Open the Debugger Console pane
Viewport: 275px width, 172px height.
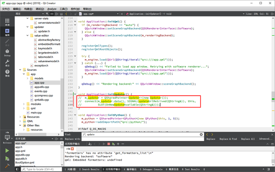point(151,169)
